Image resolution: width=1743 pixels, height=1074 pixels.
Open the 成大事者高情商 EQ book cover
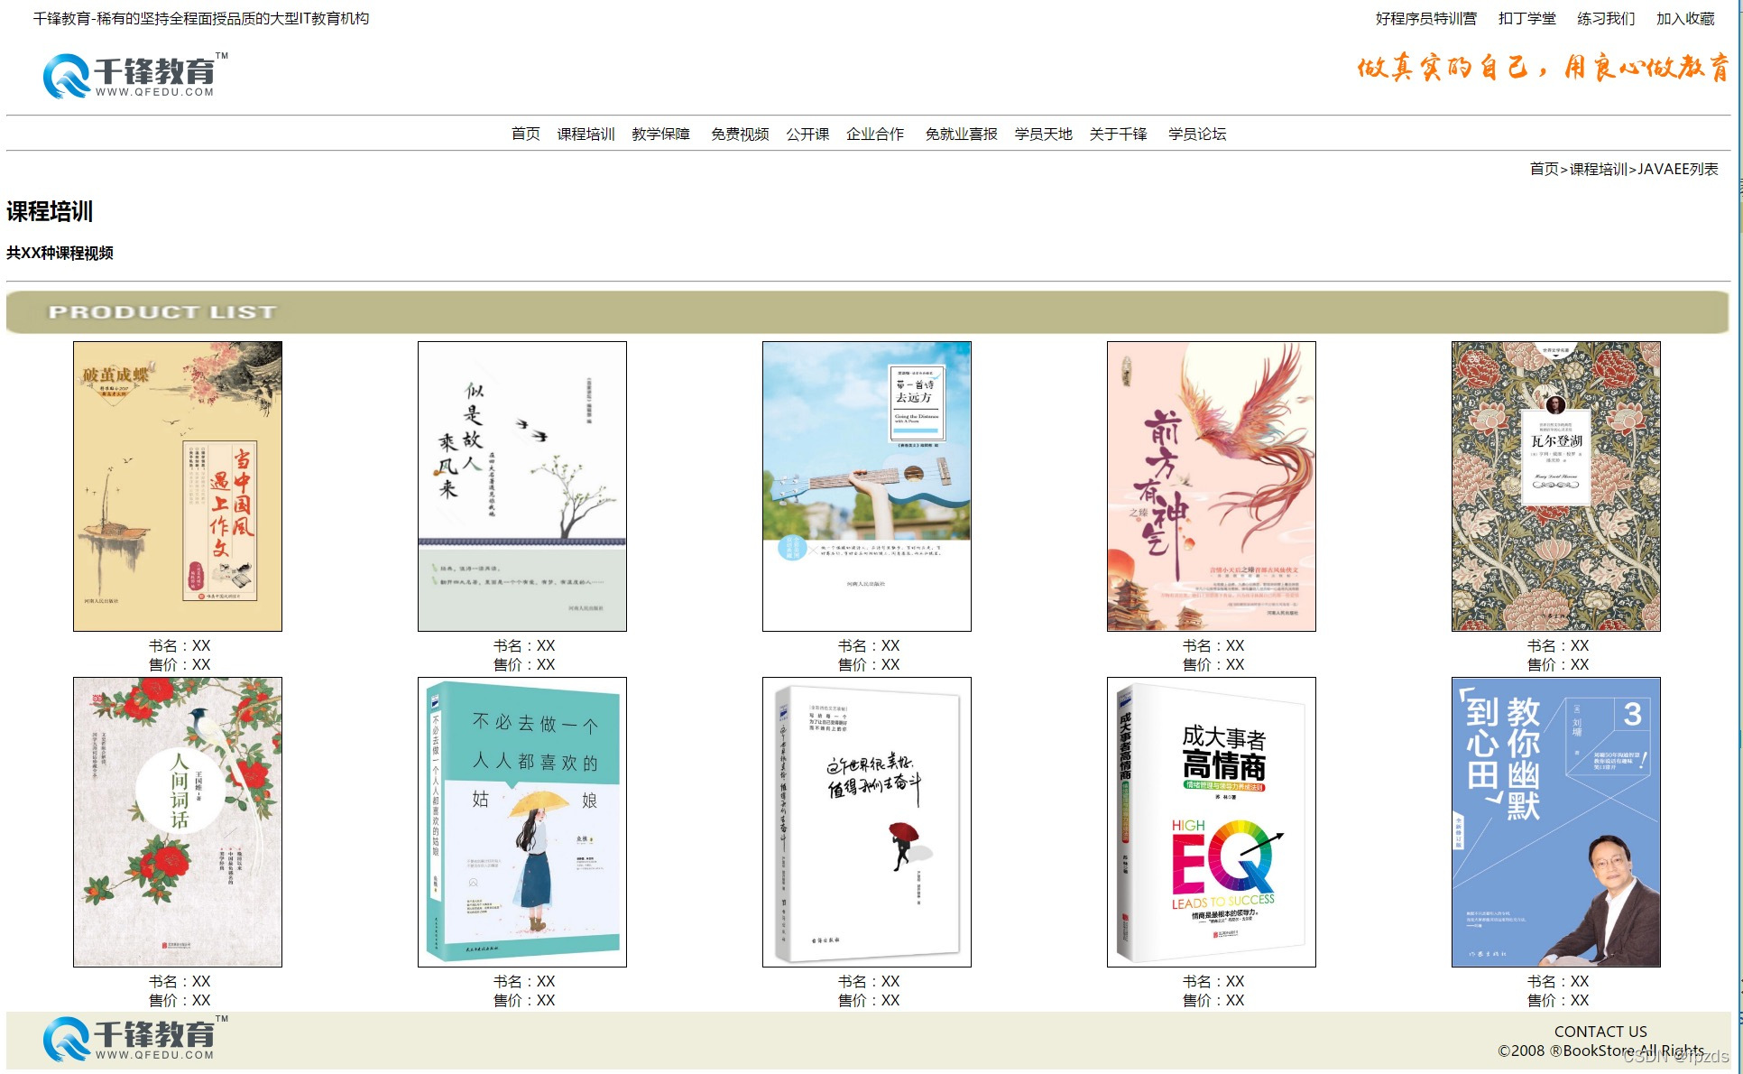1212,822
